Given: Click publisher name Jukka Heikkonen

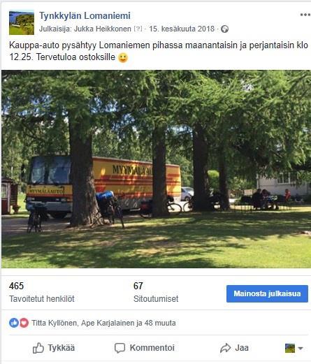Looking at the screenshot, I should [103, 29].
